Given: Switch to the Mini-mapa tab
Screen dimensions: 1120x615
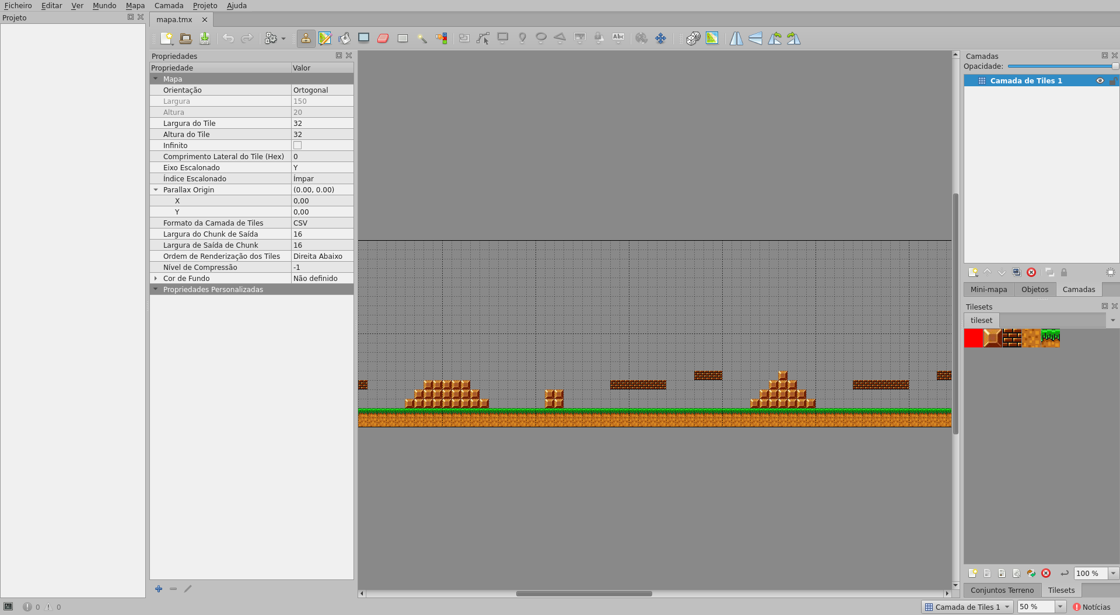Looking at the screenshot, I should (x=989, y=289).
